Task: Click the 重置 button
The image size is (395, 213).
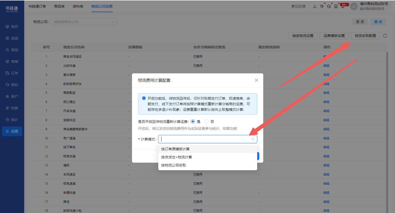Action: click(360, 22)
